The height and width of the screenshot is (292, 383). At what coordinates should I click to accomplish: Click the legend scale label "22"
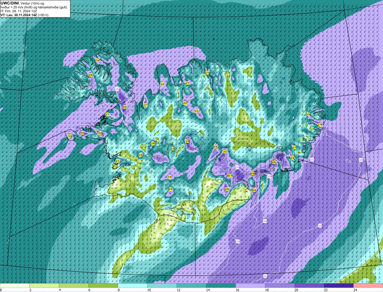(326, 290)
